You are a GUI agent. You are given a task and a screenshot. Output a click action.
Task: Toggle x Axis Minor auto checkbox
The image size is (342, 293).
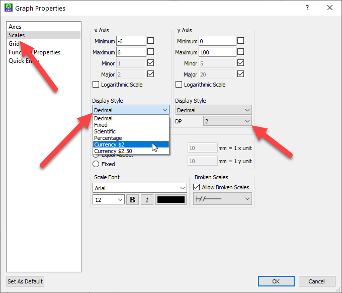150,63
